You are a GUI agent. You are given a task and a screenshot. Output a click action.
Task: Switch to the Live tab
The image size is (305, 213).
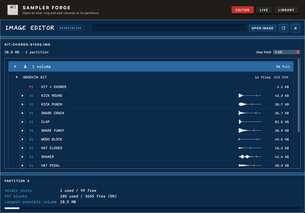point(264,10)
